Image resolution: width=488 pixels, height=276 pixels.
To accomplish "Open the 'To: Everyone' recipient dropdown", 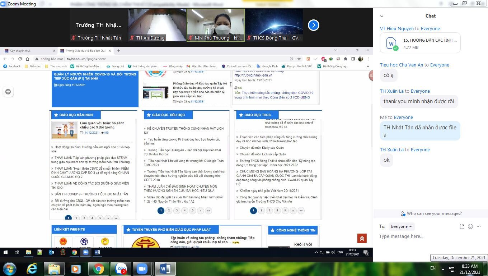I will click(x=401, y=226).
